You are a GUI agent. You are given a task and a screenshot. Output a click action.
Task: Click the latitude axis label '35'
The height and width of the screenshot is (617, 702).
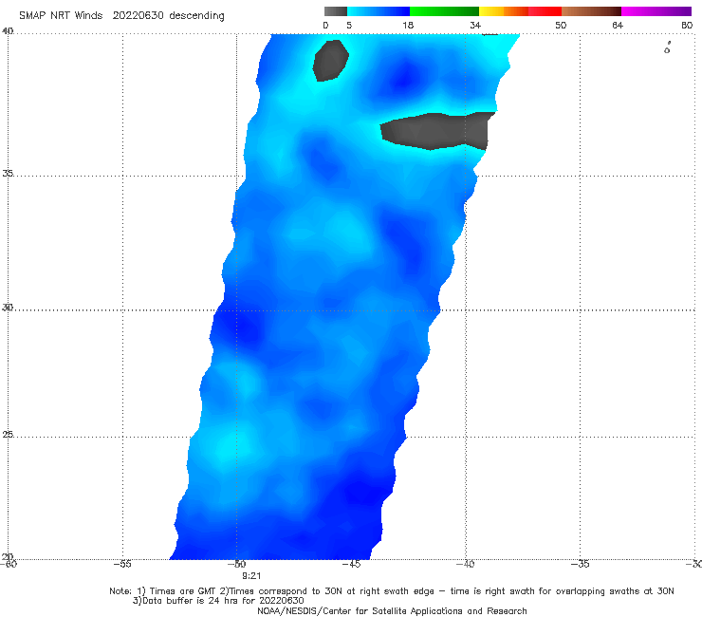[x=8, y=174]
